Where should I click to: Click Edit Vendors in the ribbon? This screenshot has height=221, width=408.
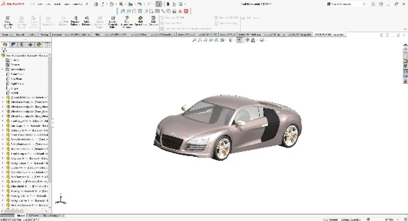click(x=154, y=21)
